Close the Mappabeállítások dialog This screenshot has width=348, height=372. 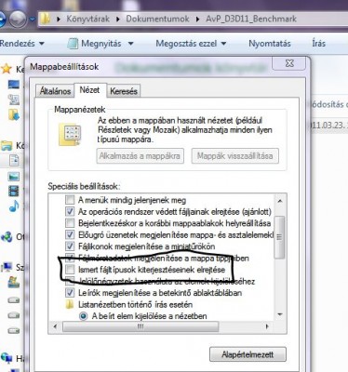point(289,63)
